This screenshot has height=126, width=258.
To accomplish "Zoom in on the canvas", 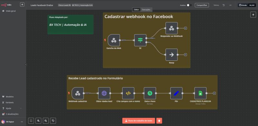I will tap(38, 121).
